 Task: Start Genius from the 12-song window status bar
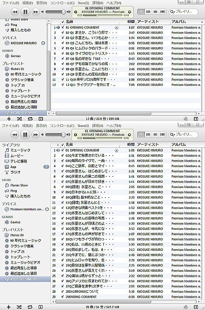[x=185, y=119]
